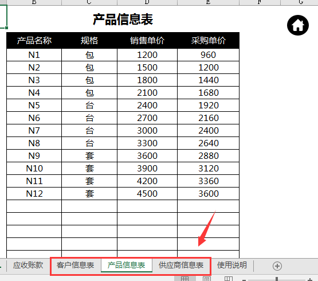Image resolution: width=318 pixels, height=281 pixels.
Task: Select sales price 3000 in row N7
Action: pyautogui.click(x=147, y=130)
